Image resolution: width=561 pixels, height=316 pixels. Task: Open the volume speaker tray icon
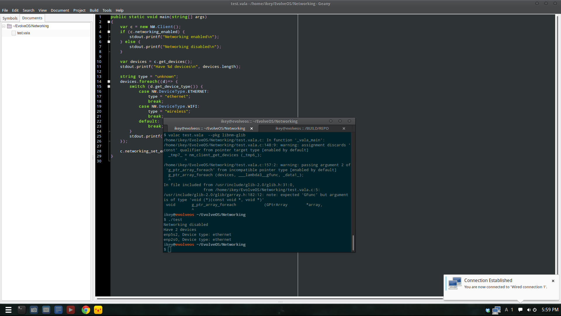[x=529, y=310]
